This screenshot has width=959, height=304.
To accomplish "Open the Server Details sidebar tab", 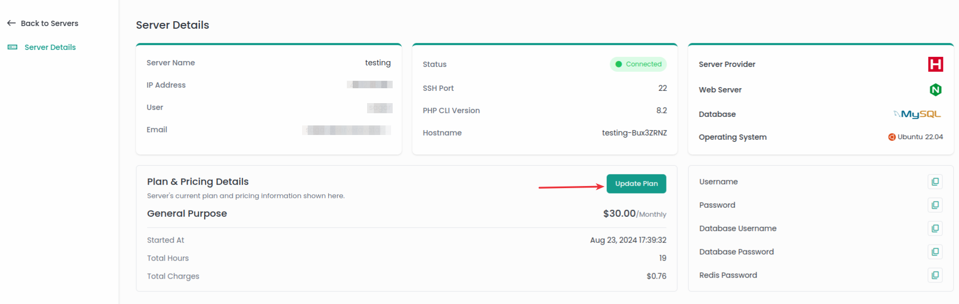I will pos(50,47).
